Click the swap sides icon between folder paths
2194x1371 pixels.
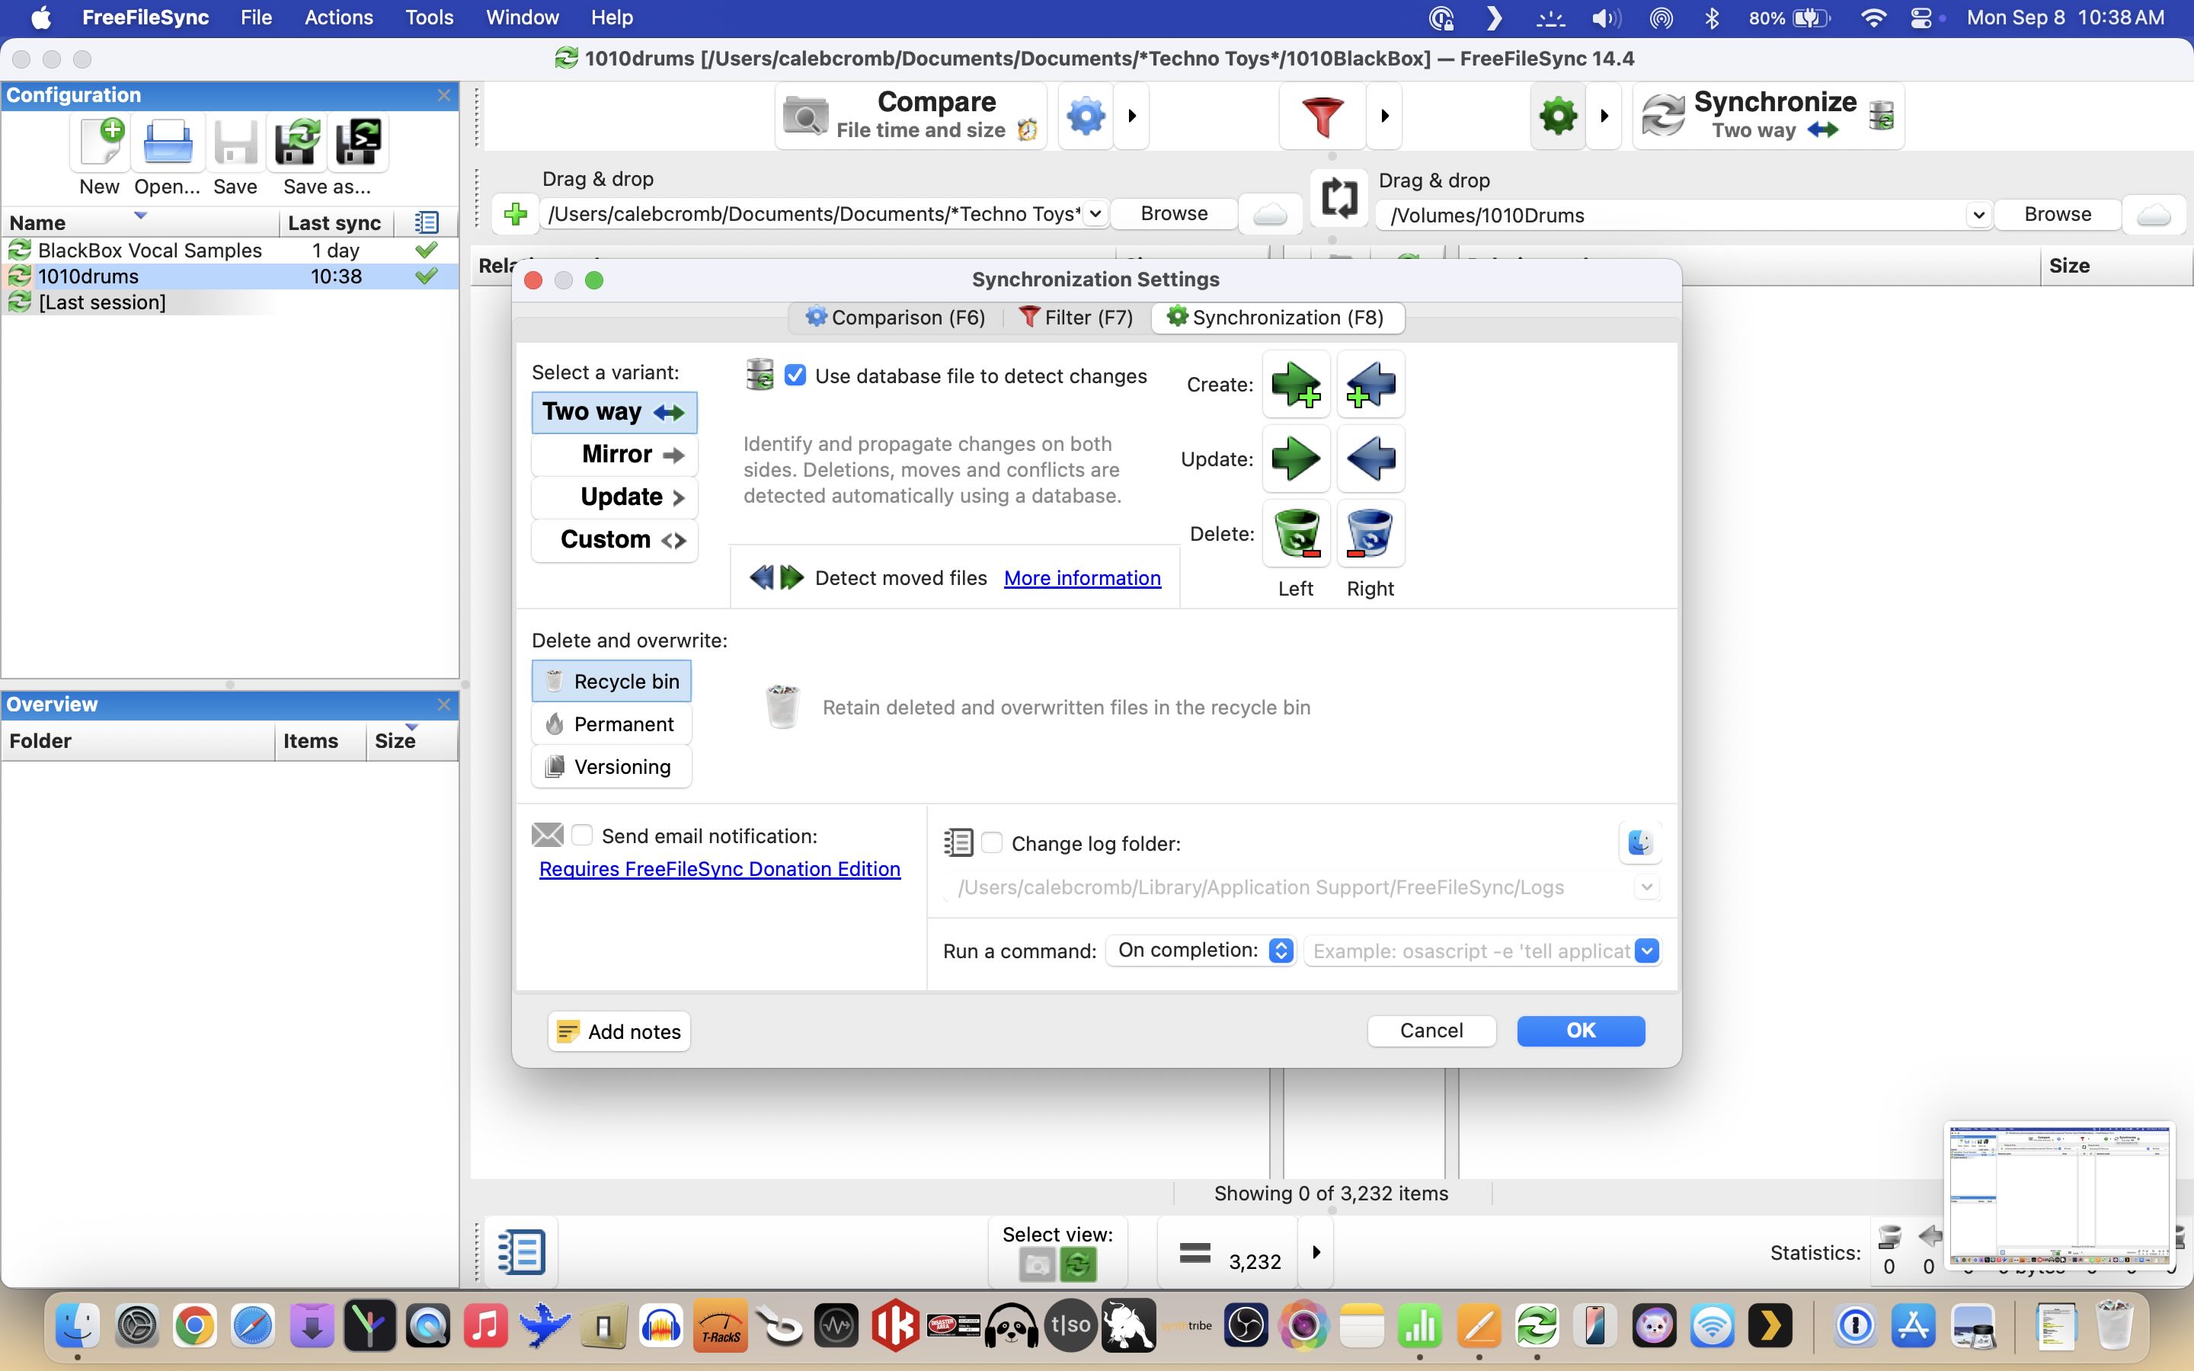point(1339,198)
